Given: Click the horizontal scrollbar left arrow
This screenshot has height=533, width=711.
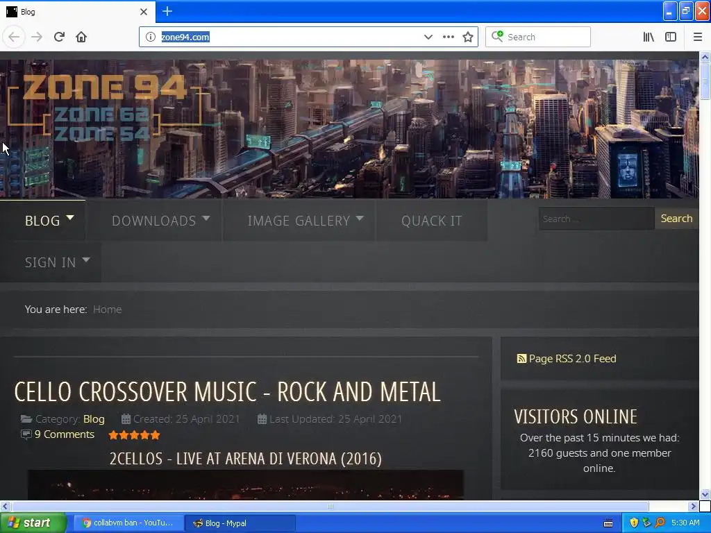Looking at the screenshot, I should click(x=5, y=506).
